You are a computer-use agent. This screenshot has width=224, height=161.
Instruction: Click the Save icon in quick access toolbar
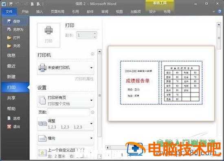click(x=11, y=4)
